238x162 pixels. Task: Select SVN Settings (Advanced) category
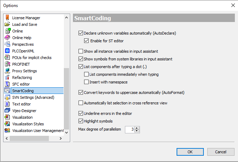[33, 97]
